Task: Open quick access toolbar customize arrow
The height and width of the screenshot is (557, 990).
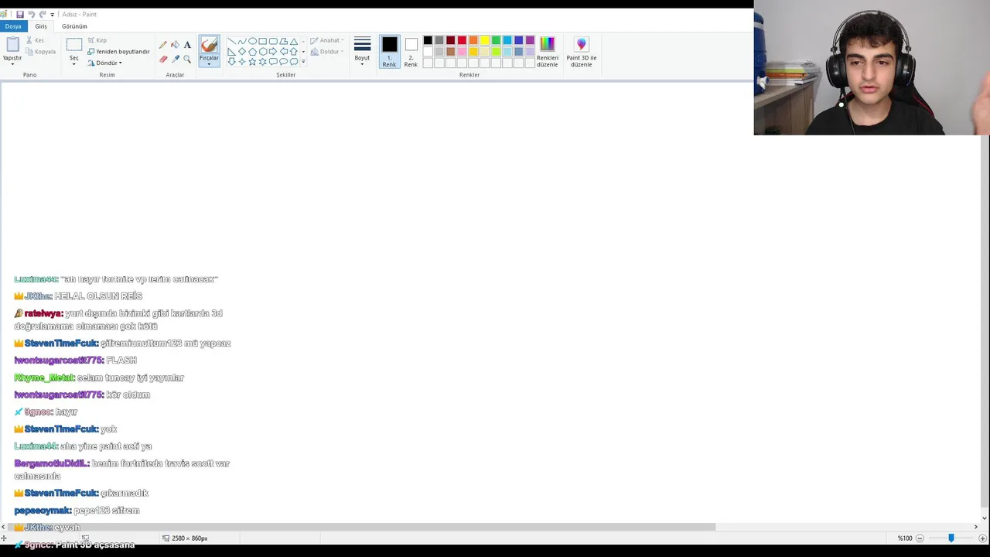Action: 52,14
